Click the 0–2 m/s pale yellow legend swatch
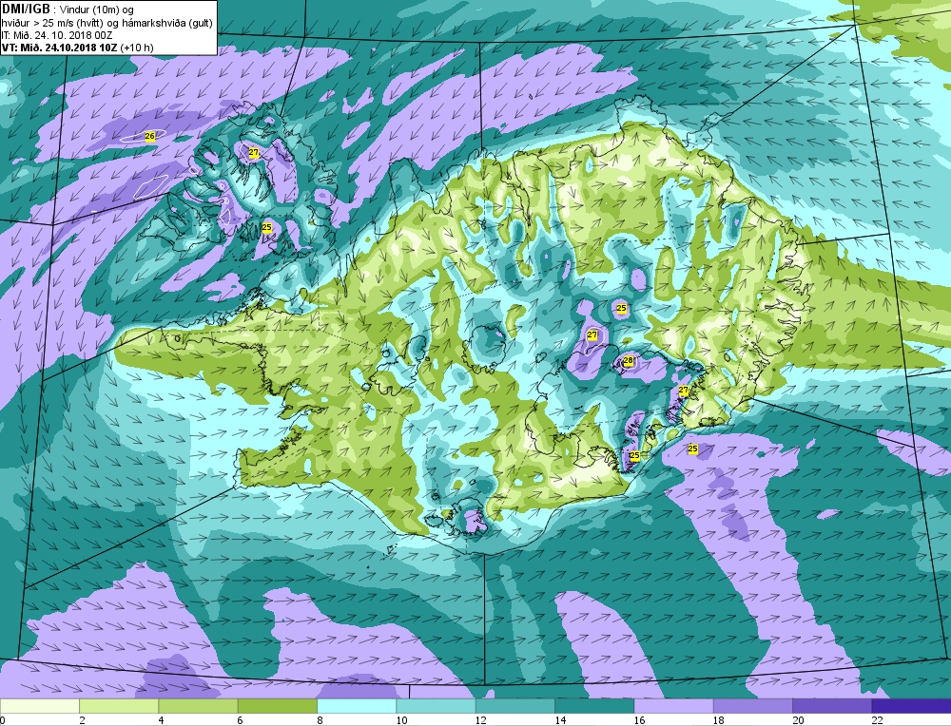 pyautogui.click(x=39, y=707)
